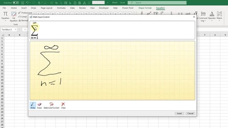228x128 pixels.
Task: Open the Draw tab
Action: 33,8
